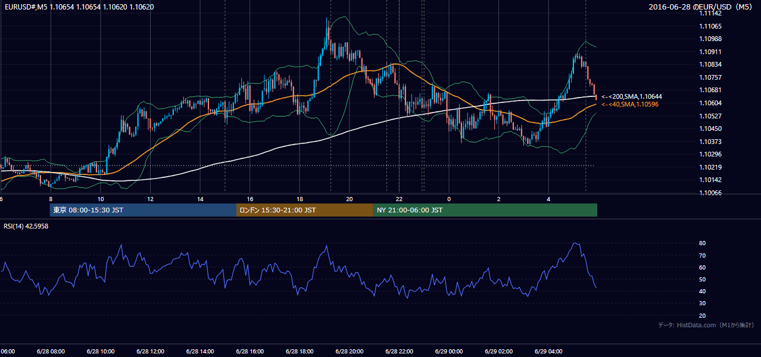The image size is (761, 357).
Task: Click price level 1.10988 on the axis
Action: pyautogui.click(x=711, y=39)
